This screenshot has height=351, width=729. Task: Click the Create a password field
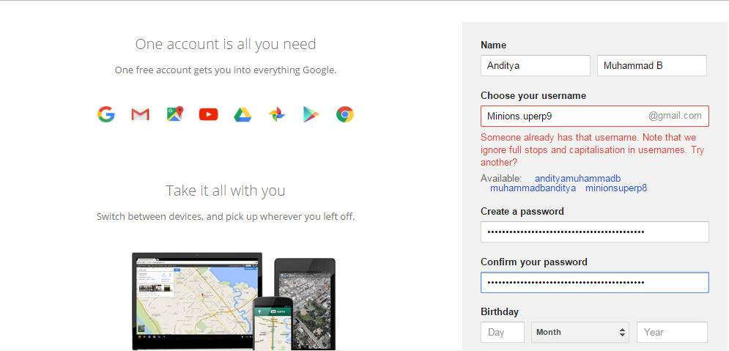click(x=595, y=232)
